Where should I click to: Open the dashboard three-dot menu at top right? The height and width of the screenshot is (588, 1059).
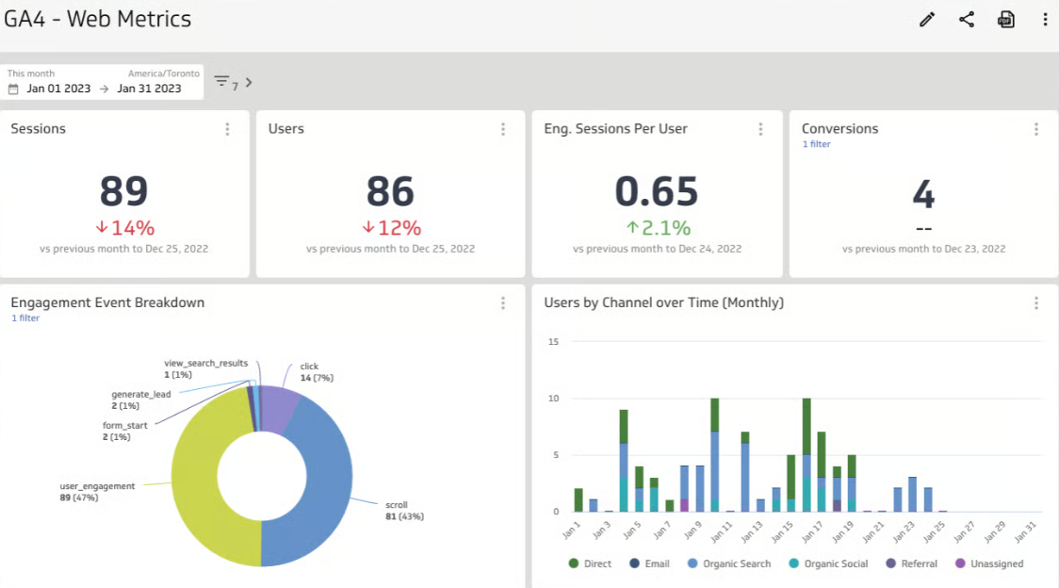click(x=1045, y=19)
